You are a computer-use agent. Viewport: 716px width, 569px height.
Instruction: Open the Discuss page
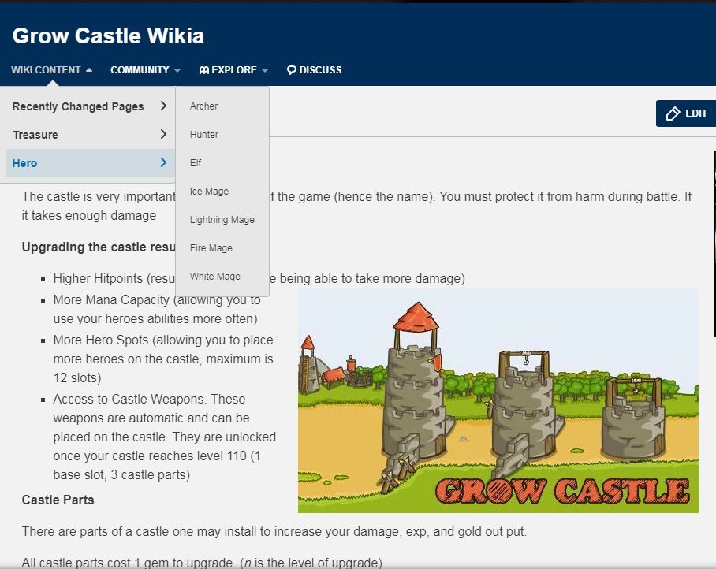(314, 70)
